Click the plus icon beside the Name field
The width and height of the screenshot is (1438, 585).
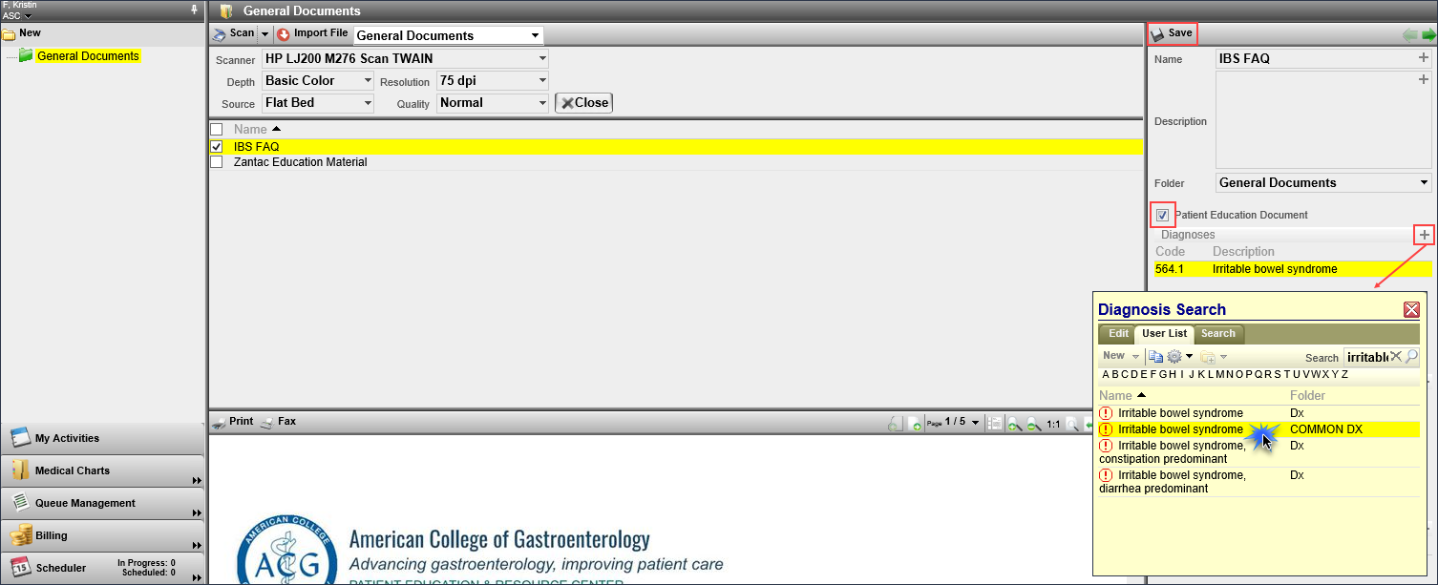1424,58
